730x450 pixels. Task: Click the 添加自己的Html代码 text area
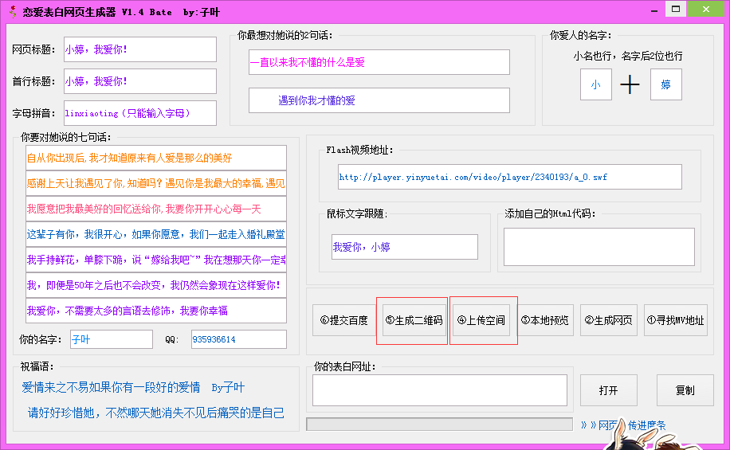coord(599,247)
